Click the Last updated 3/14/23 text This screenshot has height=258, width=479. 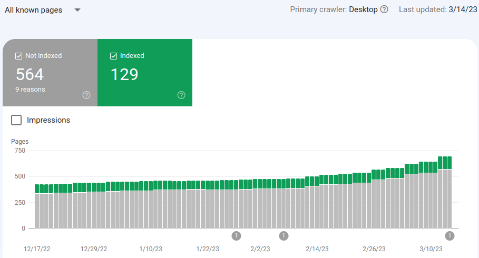[x=436, y=9]
